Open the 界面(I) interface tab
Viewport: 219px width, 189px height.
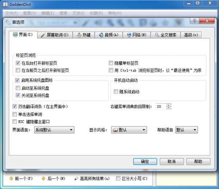pos(23,34)
